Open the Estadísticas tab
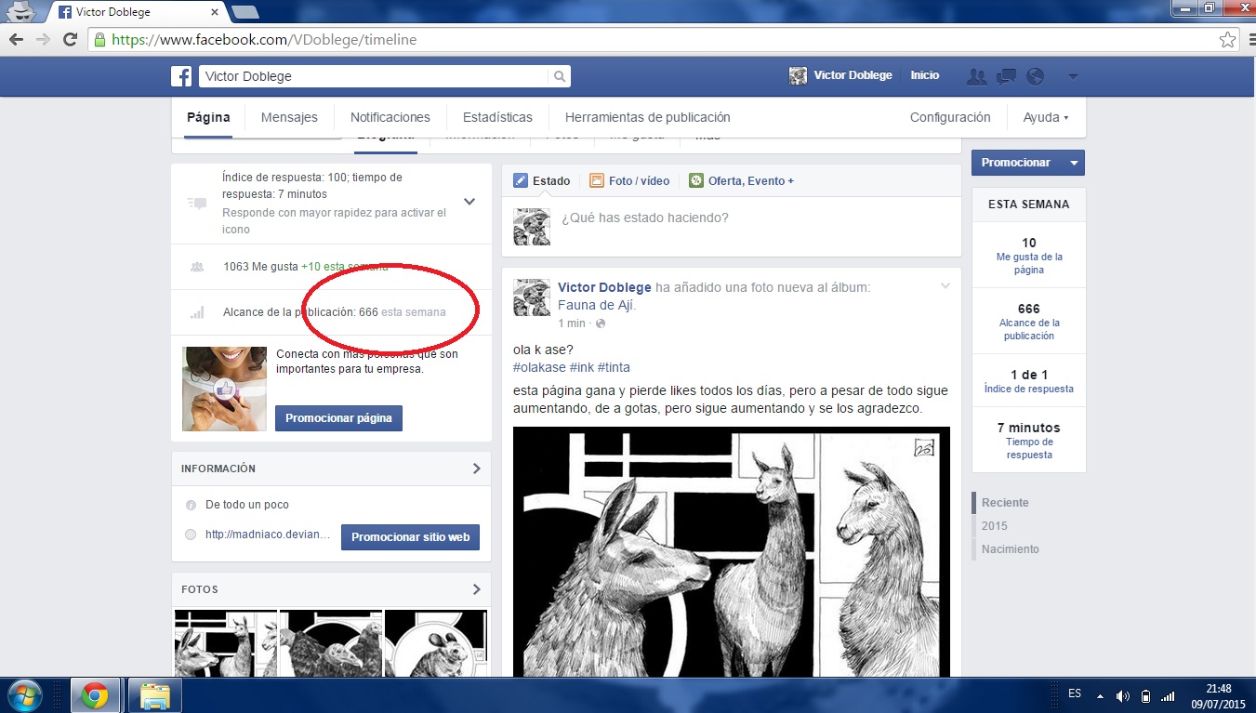The height and width of the screenshot is (713, 1256). (x=497, y=117)
